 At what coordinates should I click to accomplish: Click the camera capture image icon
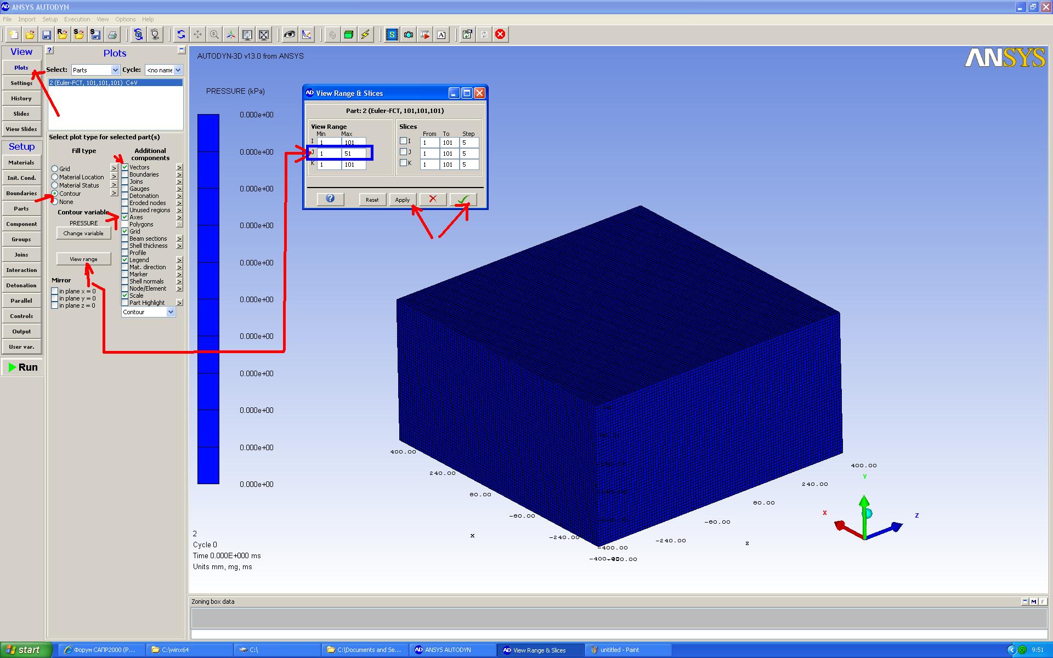(x=409, y=35)
